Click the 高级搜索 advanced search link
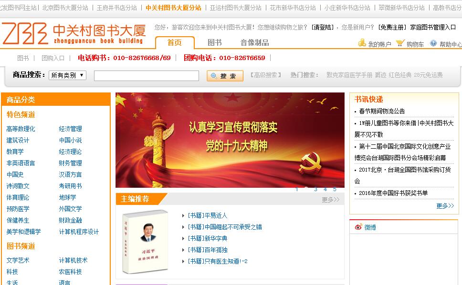The image size is (462, 285). point(266,75)
